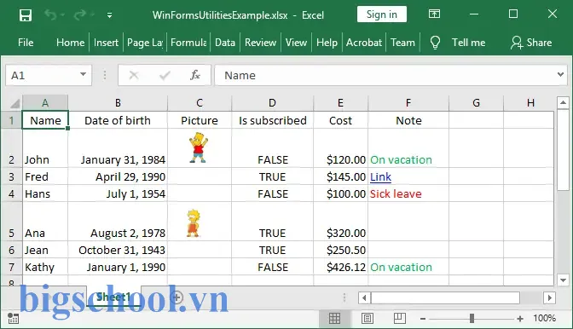Open the Team tab
This screenshot has width=573, height=329.
[x=402, y=43]
